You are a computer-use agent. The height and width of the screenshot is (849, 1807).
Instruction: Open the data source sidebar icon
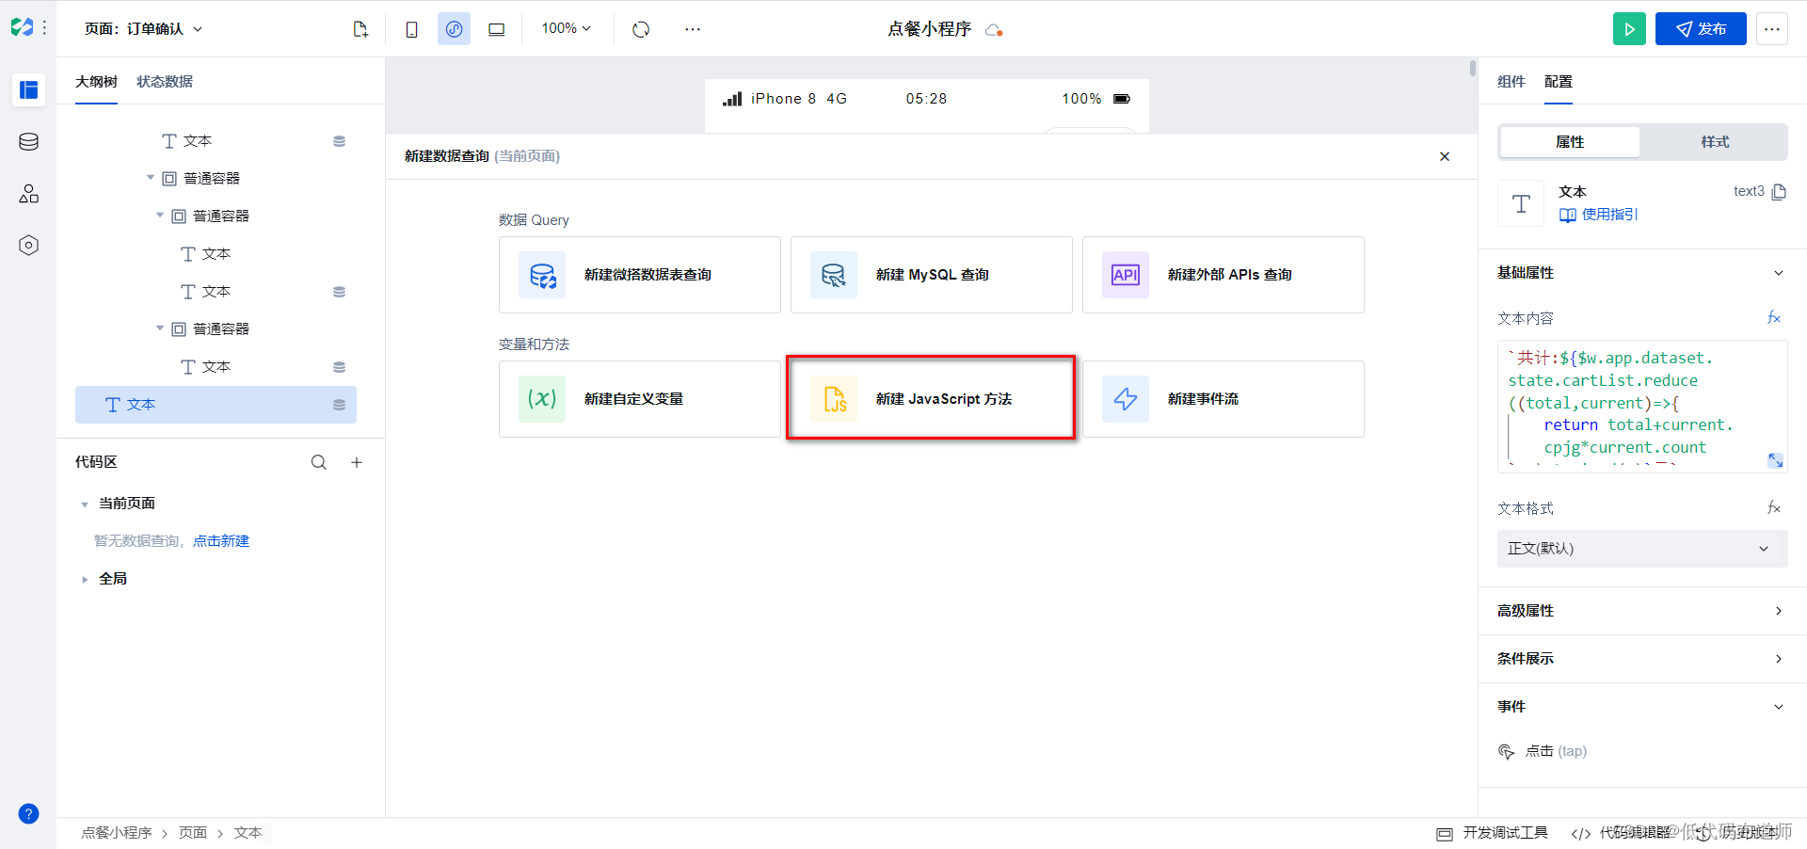28,142
